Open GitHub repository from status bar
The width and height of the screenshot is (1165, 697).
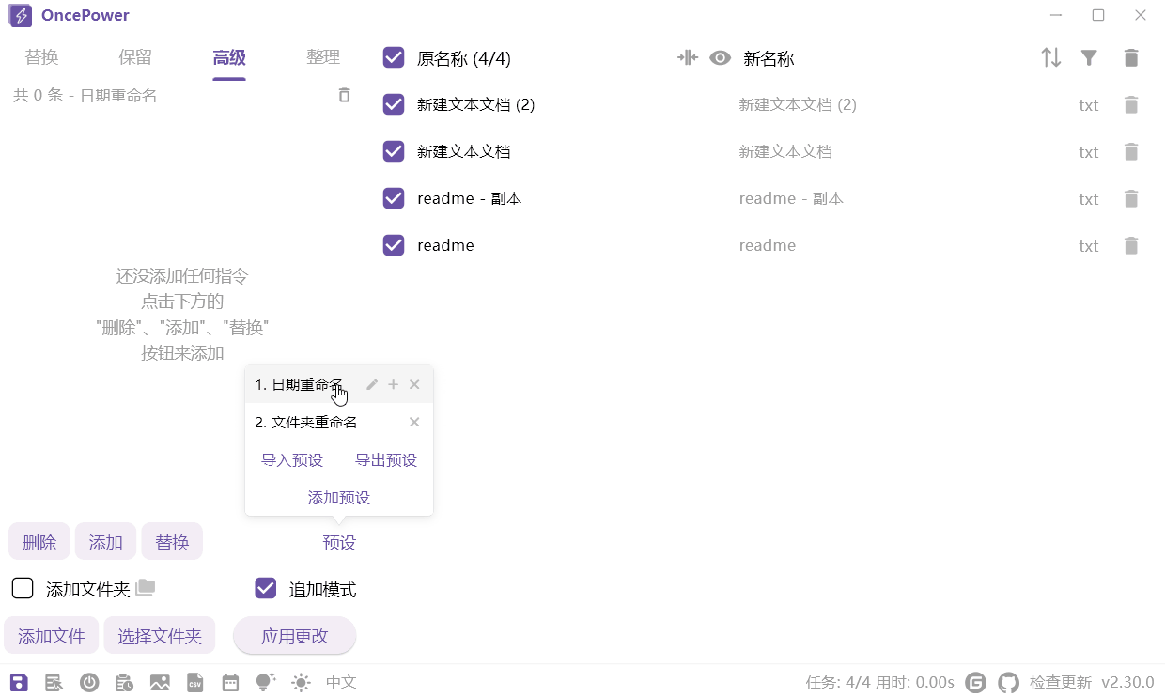click(x=1008, y=682)
